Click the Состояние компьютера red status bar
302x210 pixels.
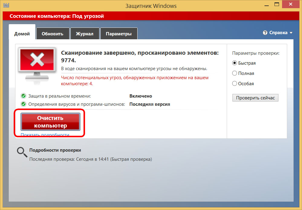[151, 16]
